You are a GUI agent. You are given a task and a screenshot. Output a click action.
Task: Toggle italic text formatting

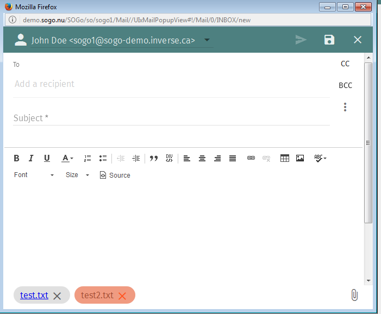(x=31, y=158)
